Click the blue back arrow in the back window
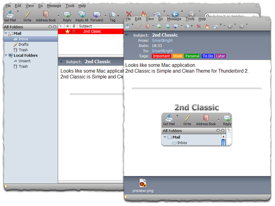The width and height of the screenshot is (275, 206). 175,14
